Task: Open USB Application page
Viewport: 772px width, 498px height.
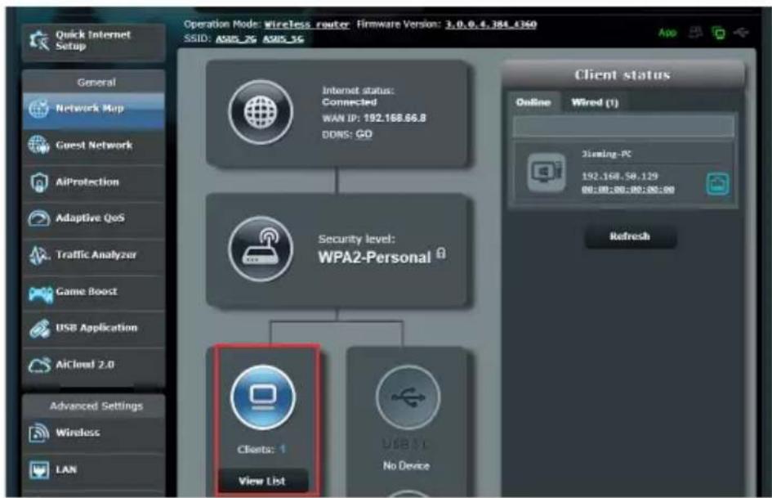Action: [x=94, y=328]
